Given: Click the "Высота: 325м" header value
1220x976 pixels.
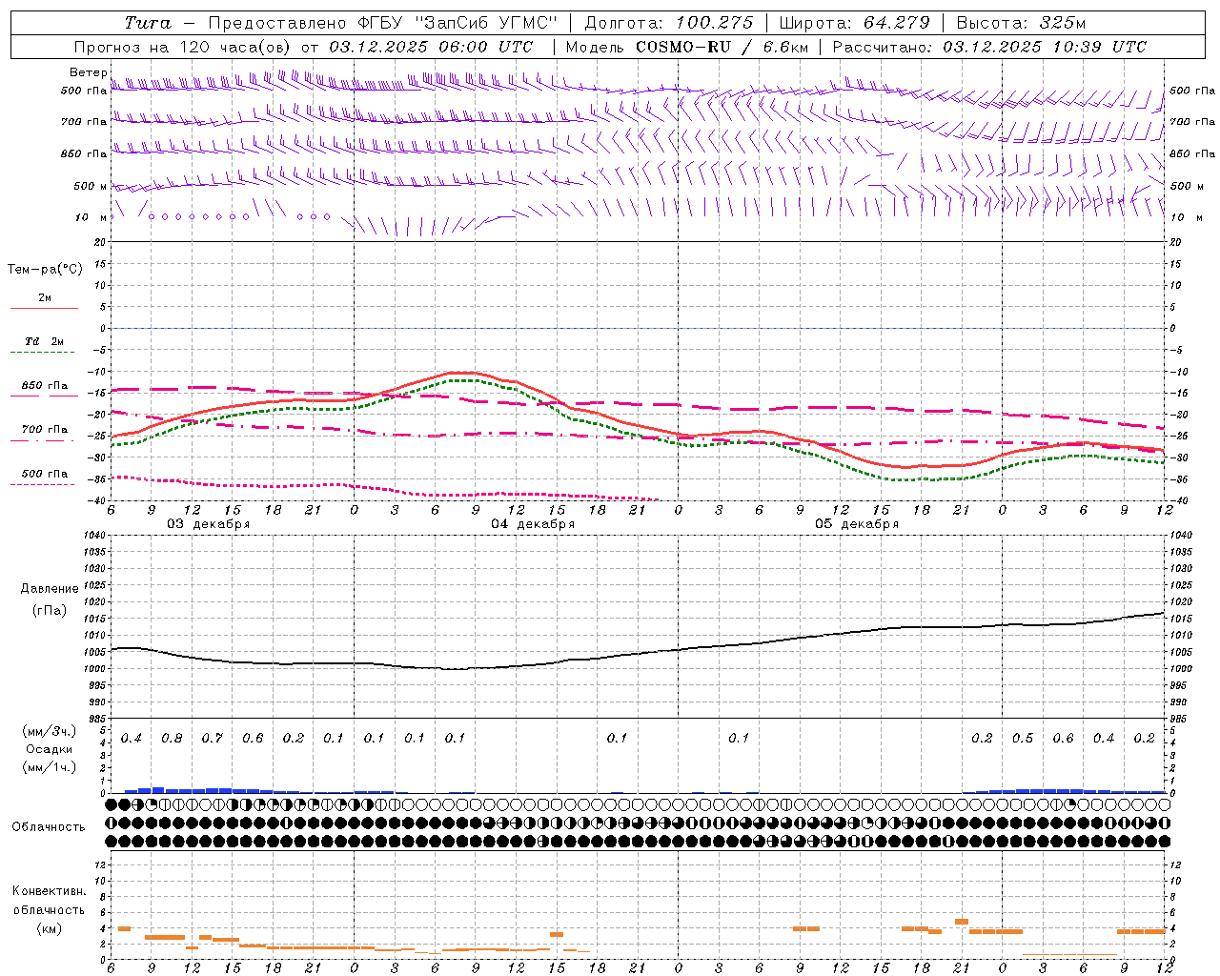Looking at the screenshot, I should (1021, 23).
